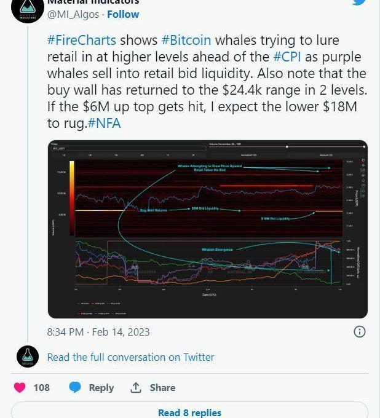Open the #NFA hashtag
This screenshot has height=418, width=380.
point(104,123)
